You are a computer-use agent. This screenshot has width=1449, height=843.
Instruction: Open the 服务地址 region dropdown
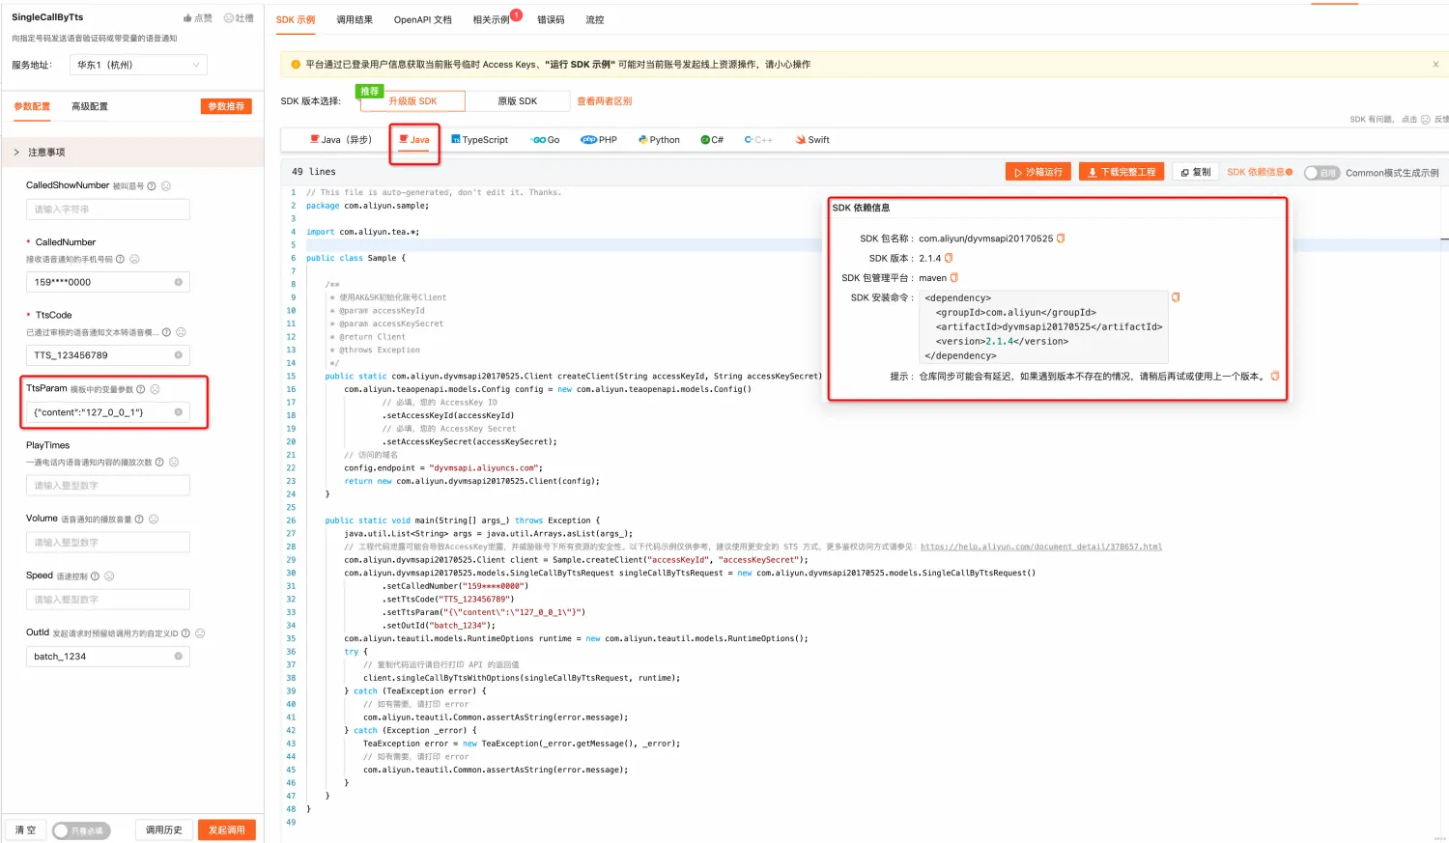click(x=139, y=65)
